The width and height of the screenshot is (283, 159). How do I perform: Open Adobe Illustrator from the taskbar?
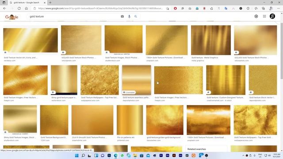174,155
